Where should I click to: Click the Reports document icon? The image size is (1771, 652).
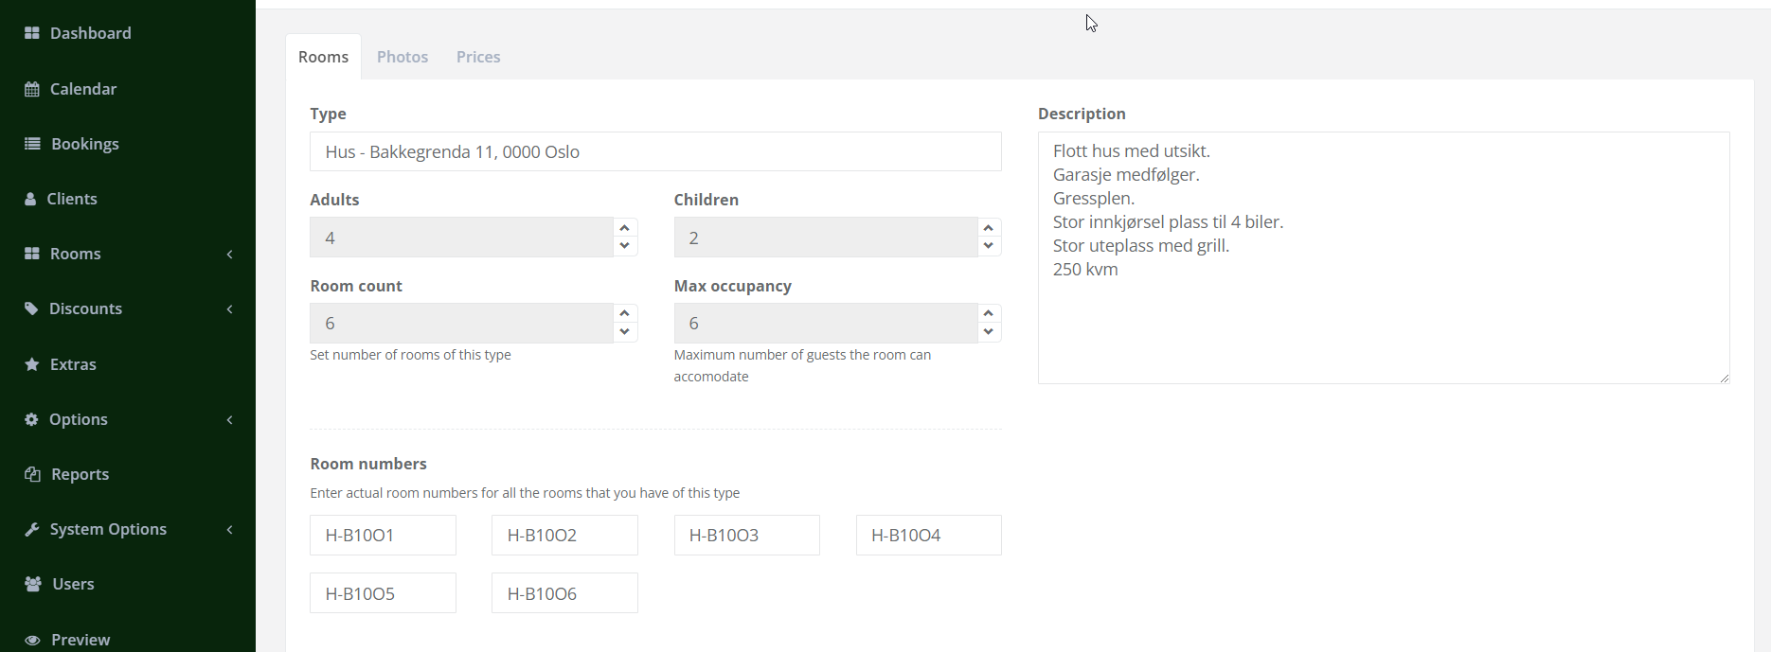pyautogui.click(x=32, y=474)
